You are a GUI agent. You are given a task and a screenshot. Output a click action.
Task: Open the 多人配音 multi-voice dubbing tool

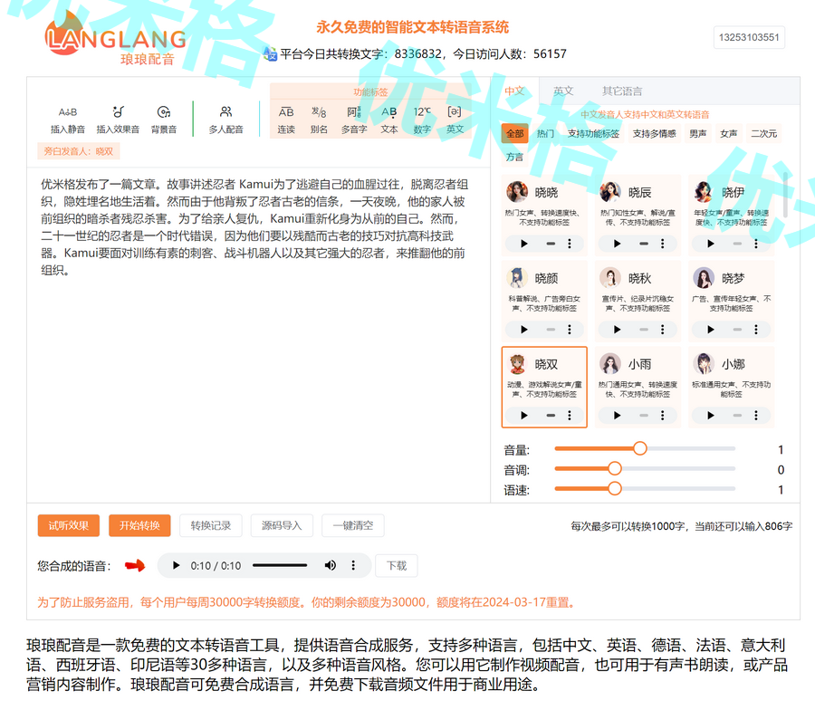tap(226, 112)
